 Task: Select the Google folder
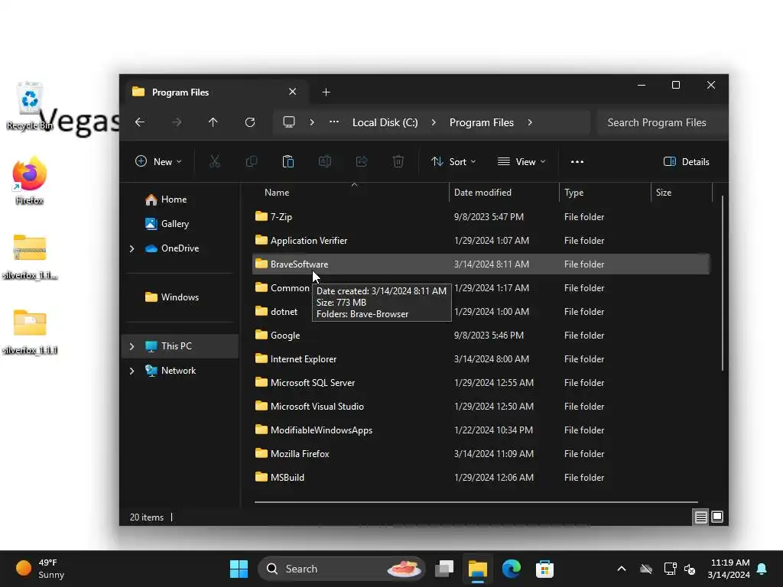pos(481,335)
